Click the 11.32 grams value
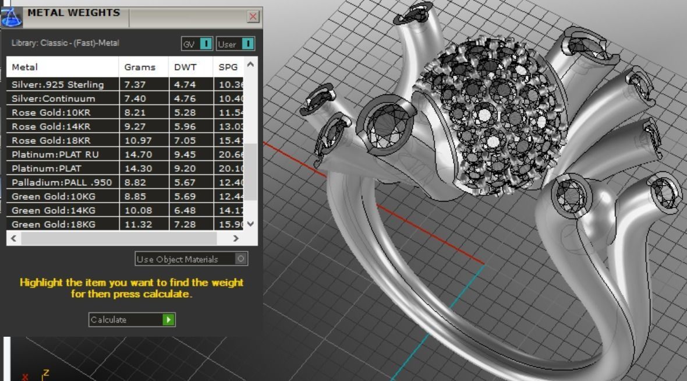The height and width of the screenshot is (381, 687). 138,224
